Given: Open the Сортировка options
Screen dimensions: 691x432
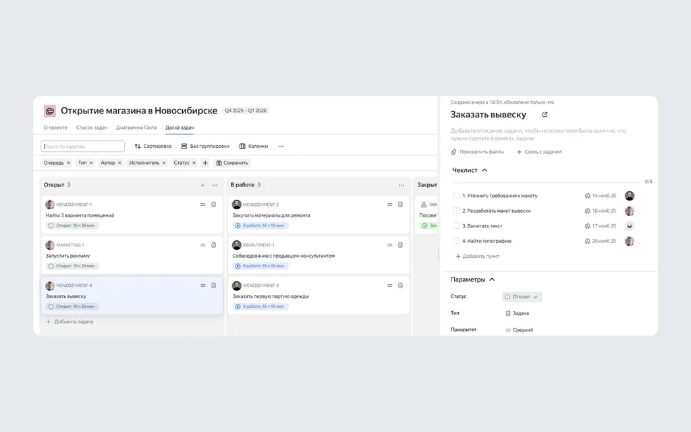Looking at the screenshot, I should tap(153, 146).
